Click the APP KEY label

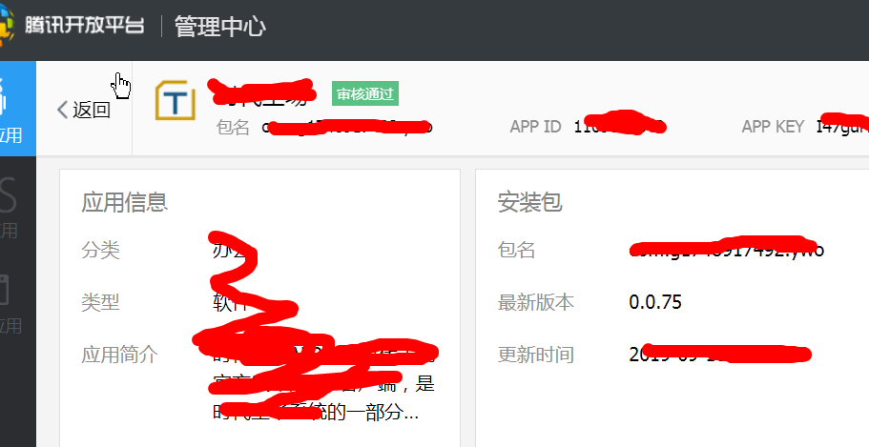(773, 127)
